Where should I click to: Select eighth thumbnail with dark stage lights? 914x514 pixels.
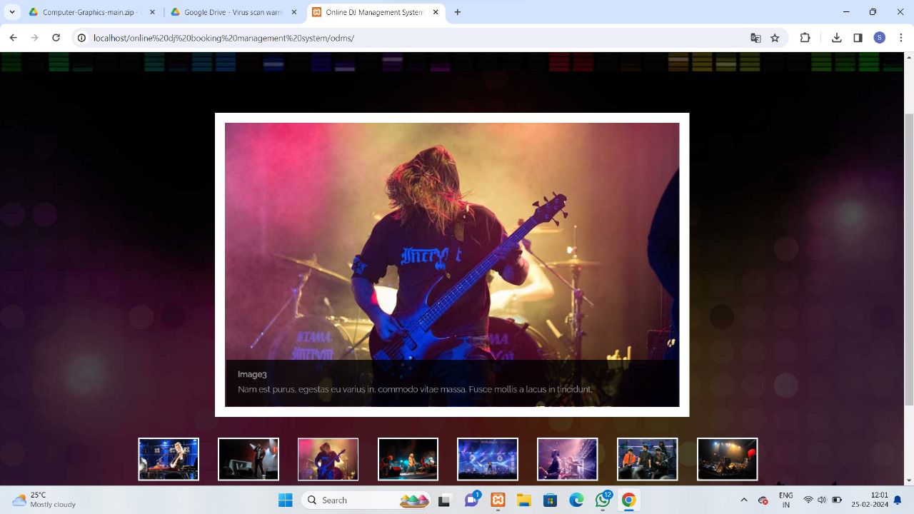pyautogui.click(x=727, y=459)
